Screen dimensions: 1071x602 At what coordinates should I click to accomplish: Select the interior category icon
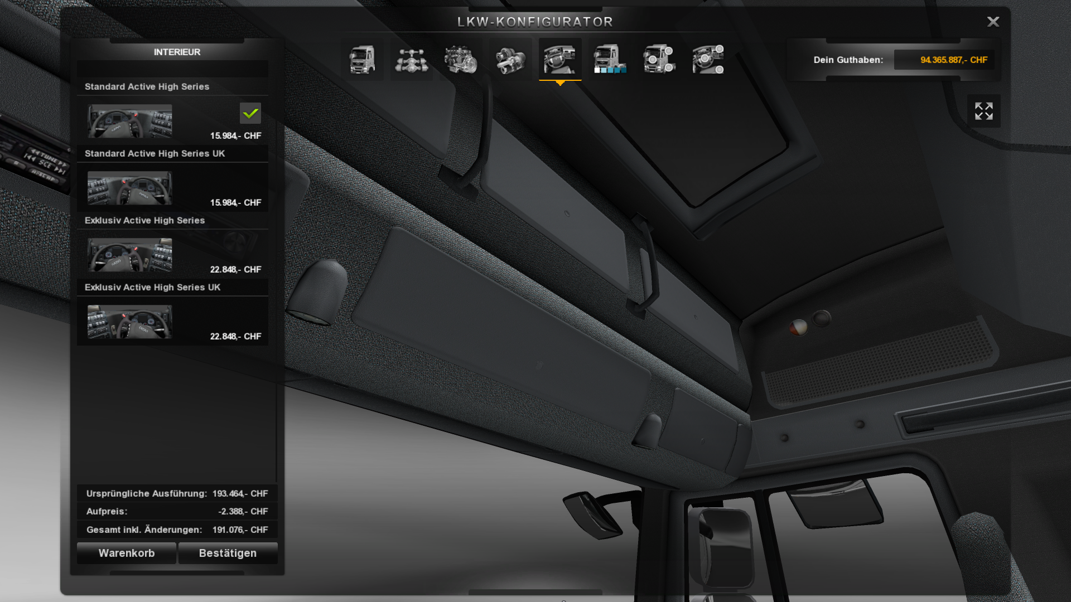(x=560, y=60)
